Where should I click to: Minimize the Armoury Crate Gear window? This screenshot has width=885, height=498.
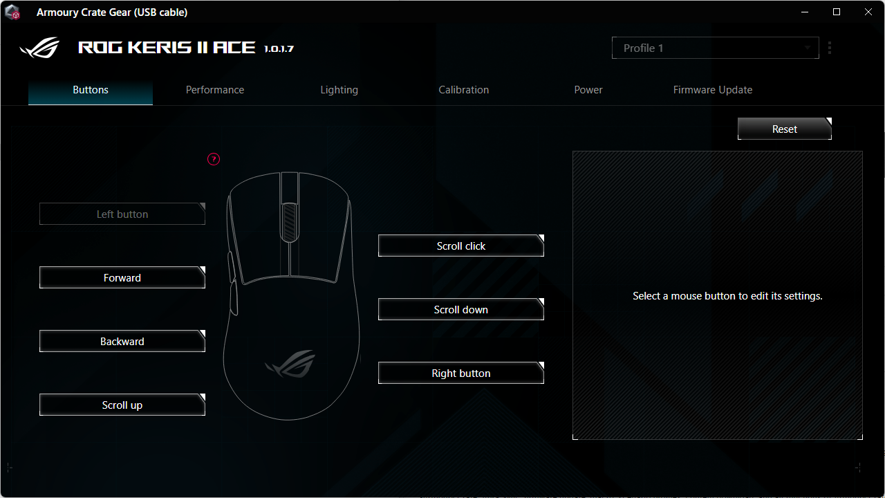(x=805, y=12)
